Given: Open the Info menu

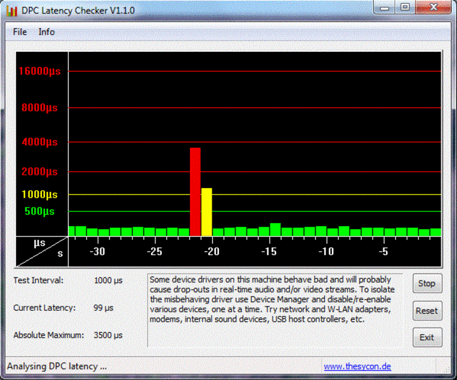Looking at the screenshot, I should coord(46,32).
